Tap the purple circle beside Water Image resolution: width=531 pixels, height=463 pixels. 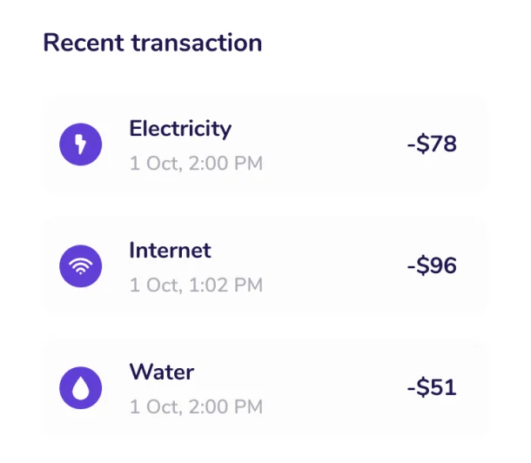point(80,388)
